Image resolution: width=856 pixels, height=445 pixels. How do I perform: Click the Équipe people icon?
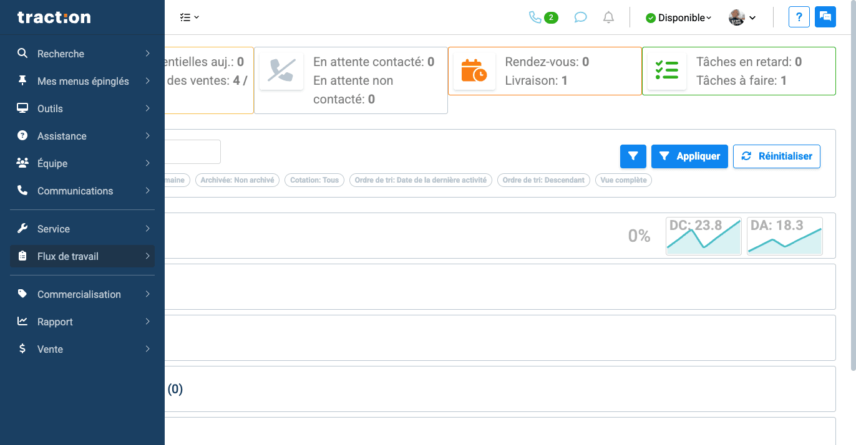point(22,163)
